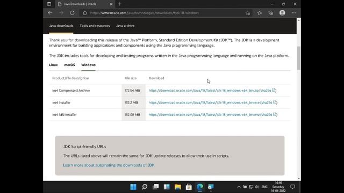Screen dimensions: 344x193
Task: Launch File Explorer from the taskbar
Action: pos(178,187)
